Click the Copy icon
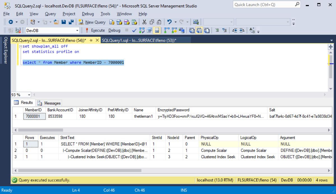The image size is (336, 194). pyautogui.click(x=152, y=22)
